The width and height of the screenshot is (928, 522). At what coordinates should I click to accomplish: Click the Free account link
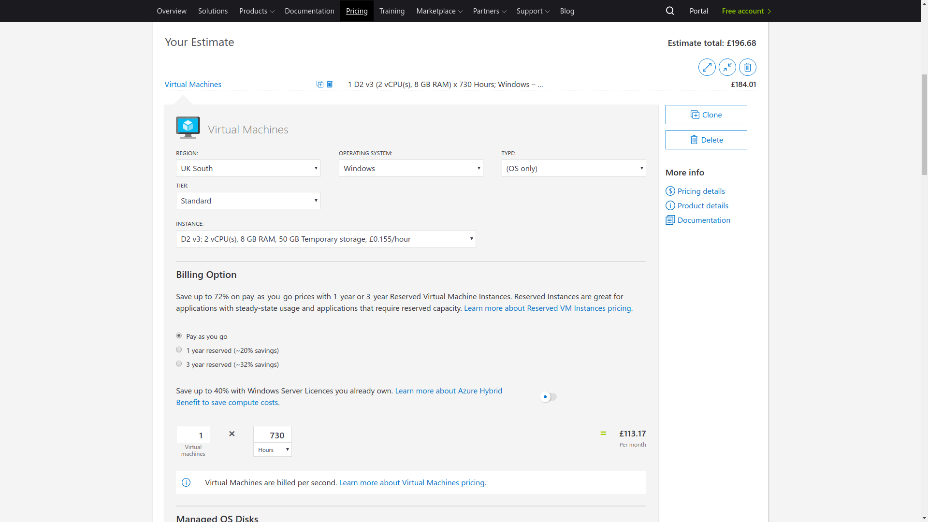[746, 11]
